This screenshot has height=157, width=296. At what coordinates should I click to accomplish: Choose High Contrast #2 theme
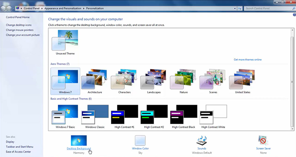(154, 116)
